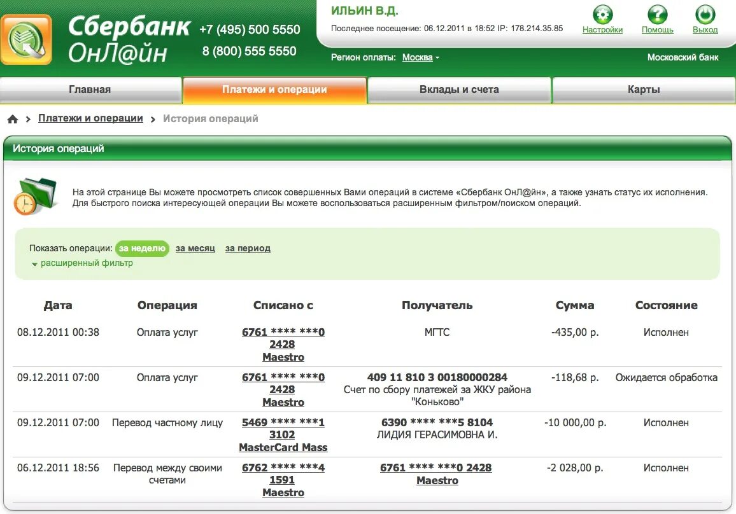
Task: Click the Состояние column header
Action: coord(666,305)
